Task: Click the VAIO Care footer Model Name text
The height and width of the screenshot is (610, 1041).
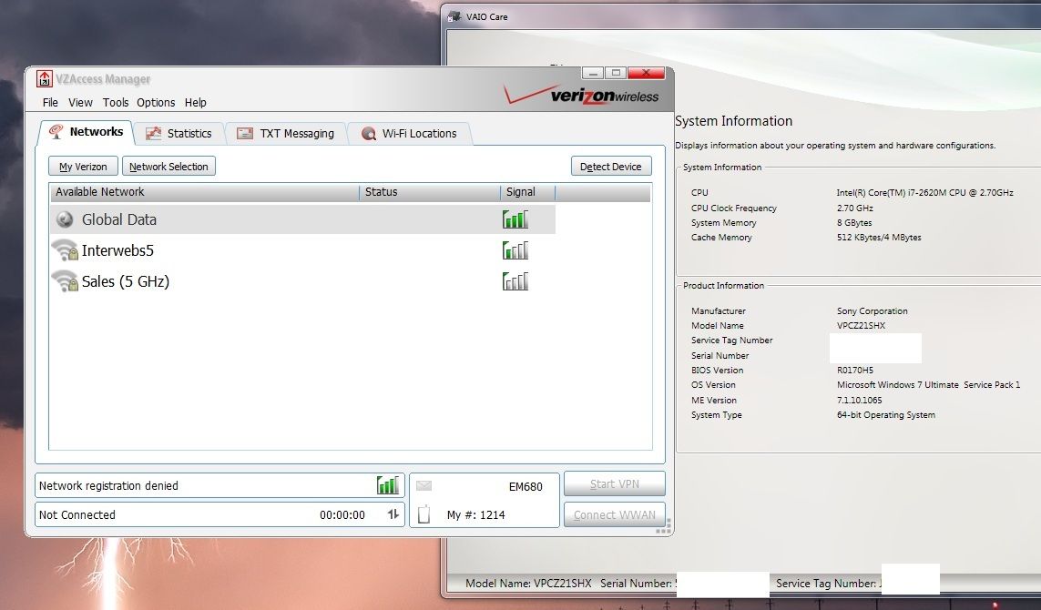Action: [x=528, y=584]
